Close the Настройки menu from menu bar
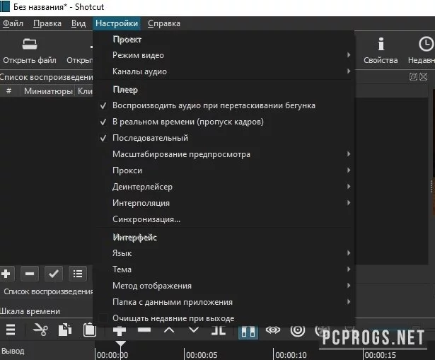Screen dimensions: 435x360 point(117,23)
